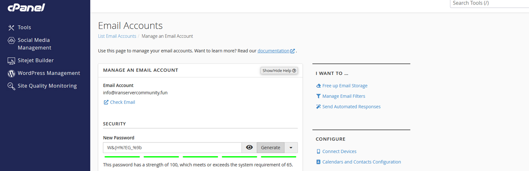Open the documentation link

[x=273, y=51]
